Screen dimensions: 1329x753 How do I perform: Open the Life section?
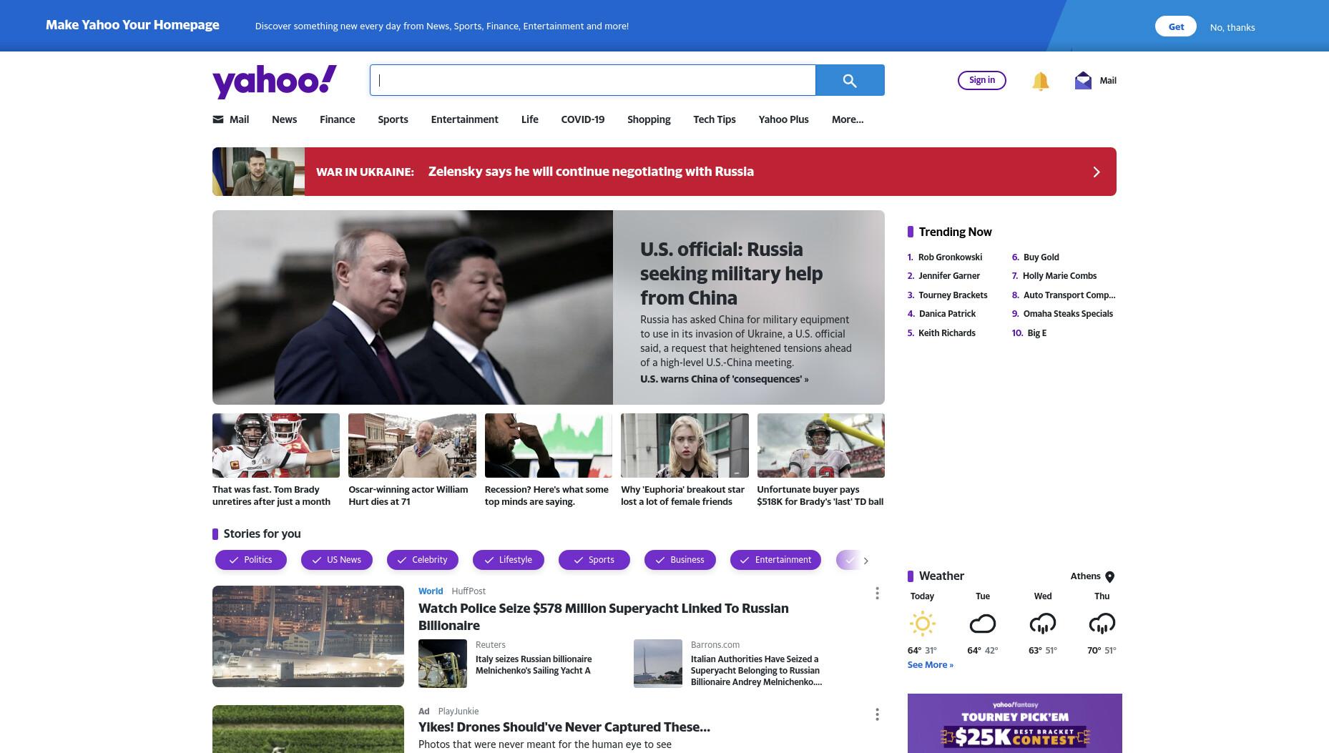tap(529, 119)
